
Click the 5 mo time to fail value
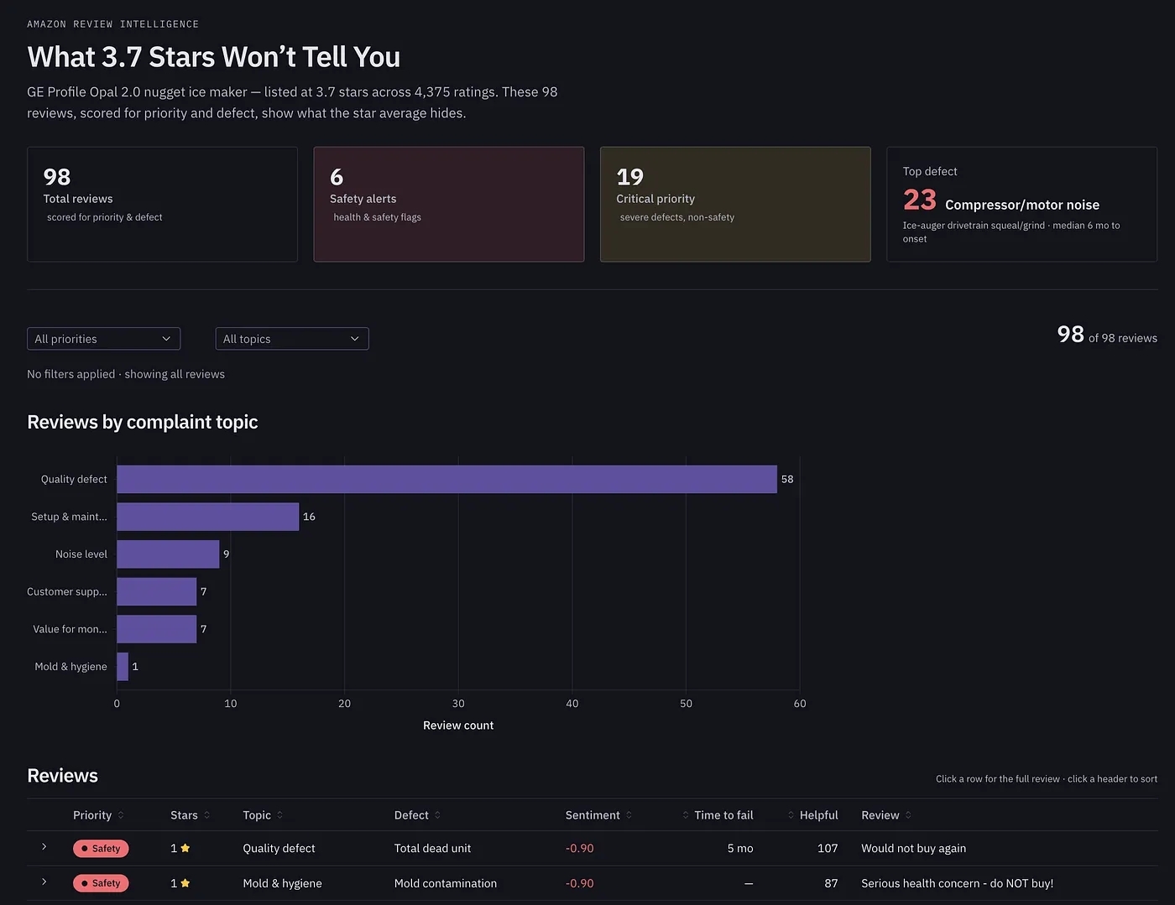pyautogui.click(x=740, y=848)
